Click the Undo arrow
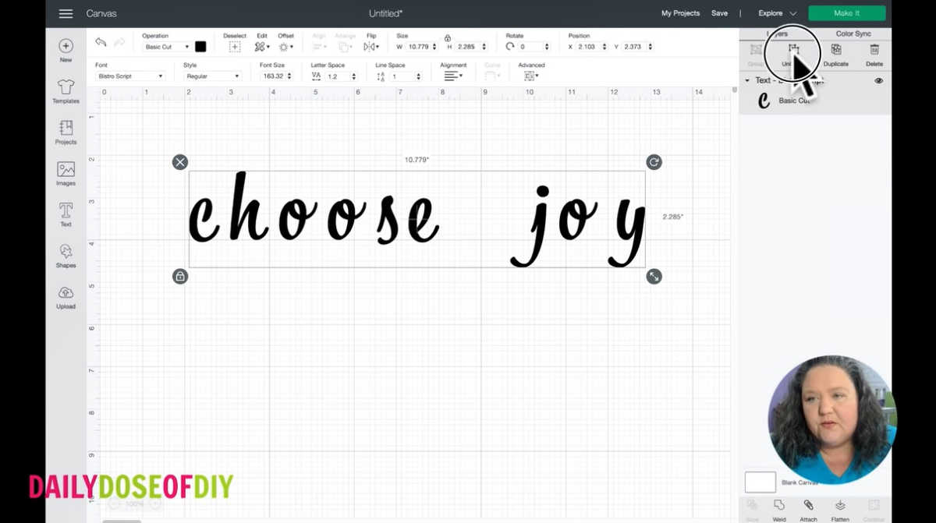 click(x=101, y=42)
